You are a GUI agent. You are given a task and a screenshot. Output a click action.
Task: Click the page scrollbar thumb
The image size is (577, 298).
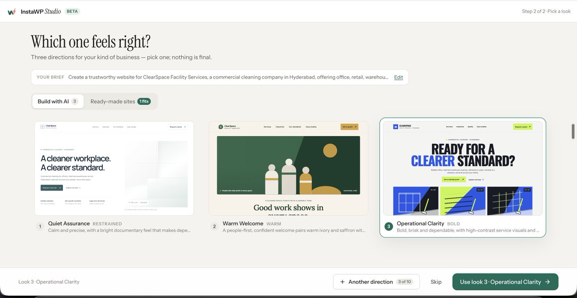click(572, 131)
